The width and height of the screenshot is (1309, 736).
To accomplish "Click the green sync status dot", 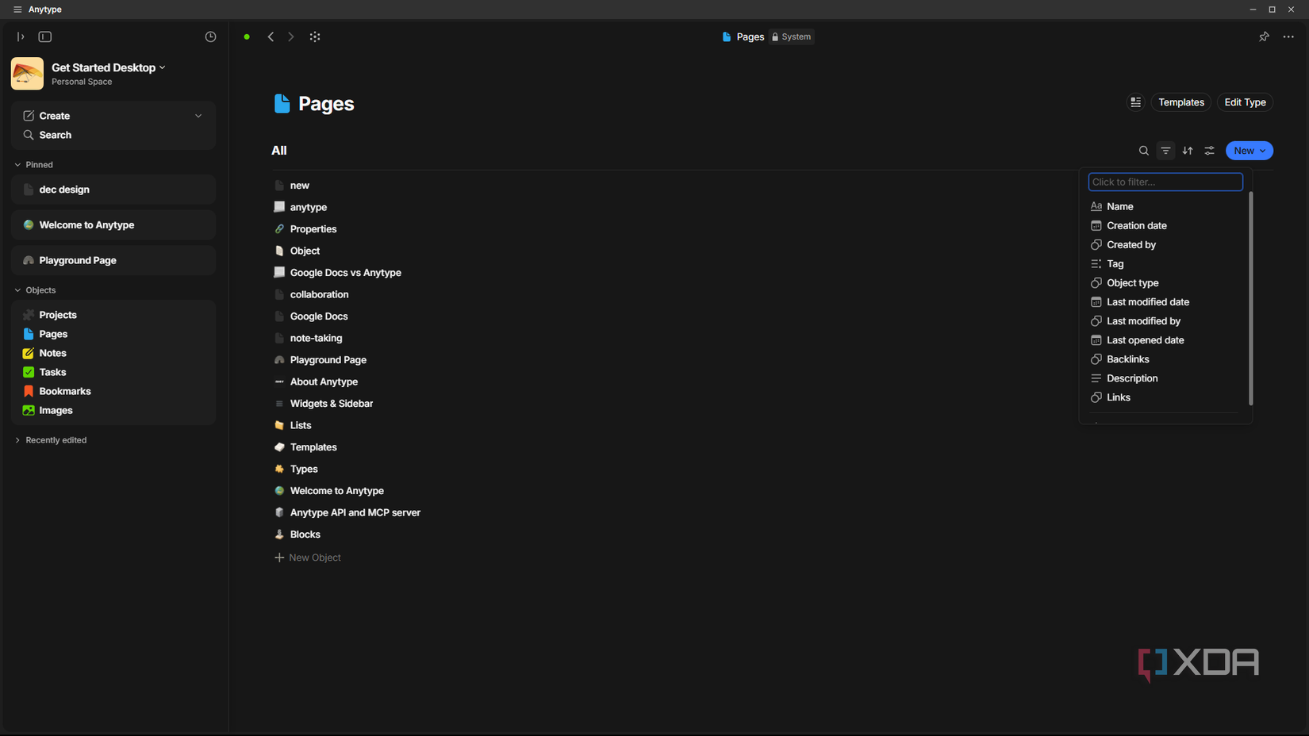I will click(247, 36).
